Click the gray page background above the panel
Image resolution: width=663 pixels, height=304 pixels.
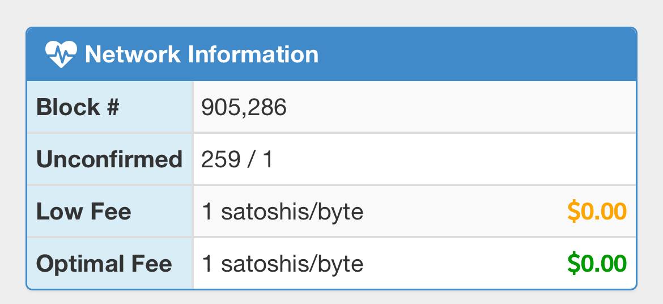tap(331, 12)
